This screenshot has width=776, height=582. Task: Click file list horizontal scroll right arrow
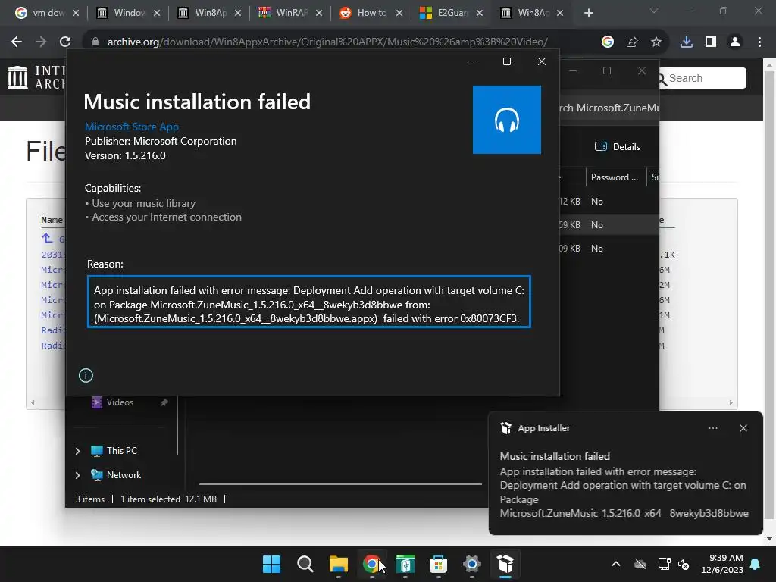point(731,403)
